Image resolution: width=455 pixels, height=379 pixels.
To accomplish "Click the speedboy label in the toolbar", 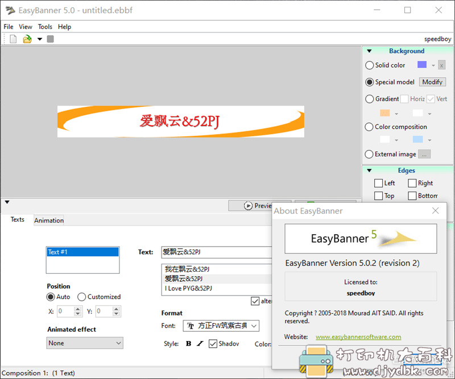I will click(437, 39).
